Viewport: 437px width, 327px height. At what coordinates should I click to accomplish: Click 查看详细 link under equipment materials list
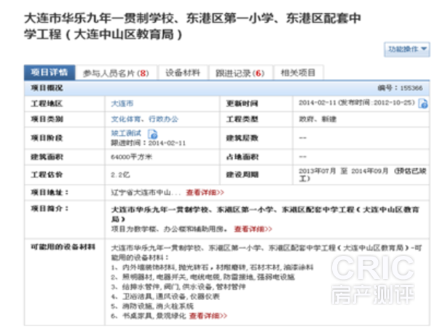point(208,316)
